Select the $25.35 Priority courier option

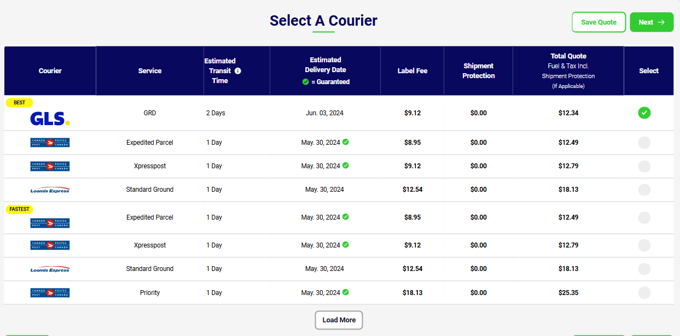[x=644, y=293]
